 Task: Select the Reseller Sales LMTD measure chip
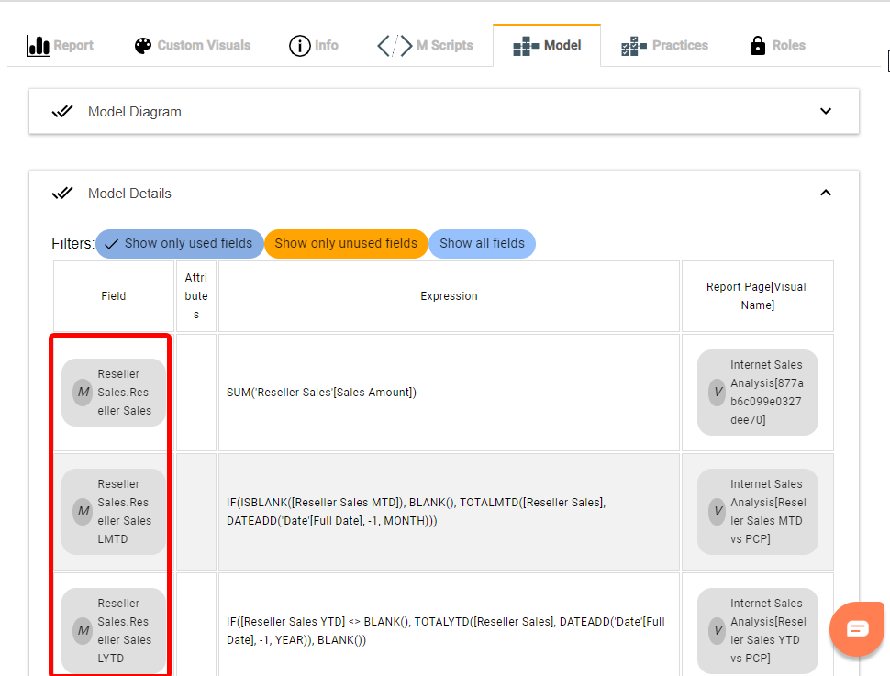(x=114, y=512)
